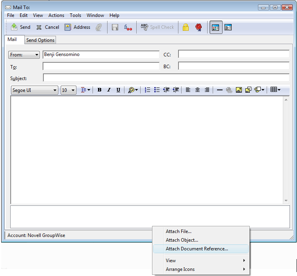Viewport: 297px width, 276px height.
Task: Maximize the Mail To window
Action: tap(275, 7)
